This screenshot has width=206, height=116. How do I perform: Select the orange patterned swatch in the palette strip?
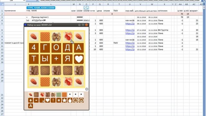pos(64,94)
